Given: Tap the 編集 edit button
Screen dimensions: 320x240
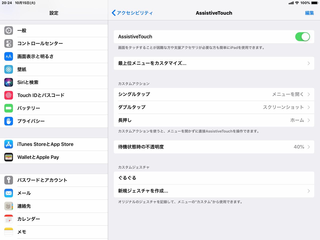Looking at the screenshot, I should [309, 13].
